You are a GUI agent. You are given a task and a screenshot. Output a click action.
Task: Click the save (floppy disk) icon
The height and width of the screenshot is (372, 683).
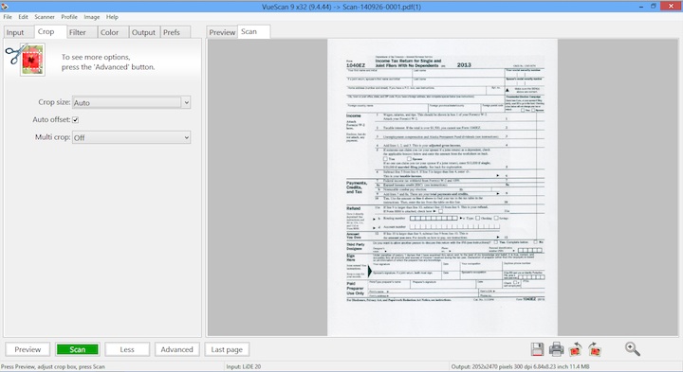[x=537, y=349]
